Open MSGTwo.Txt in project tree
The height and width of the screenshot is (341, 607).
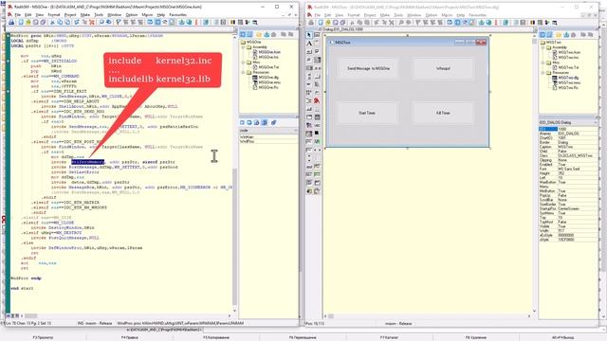pos(568,67)
